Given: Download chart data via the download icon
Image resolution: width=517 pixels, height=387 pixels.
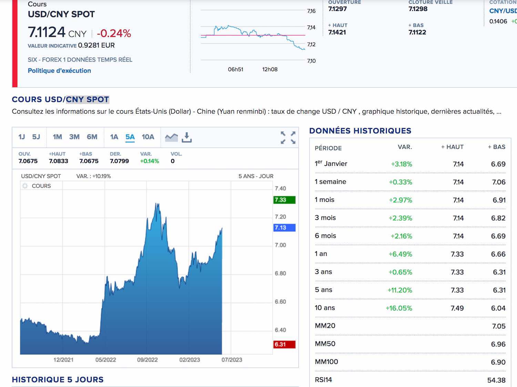Looking at the screenshot, I should point(186,137).
